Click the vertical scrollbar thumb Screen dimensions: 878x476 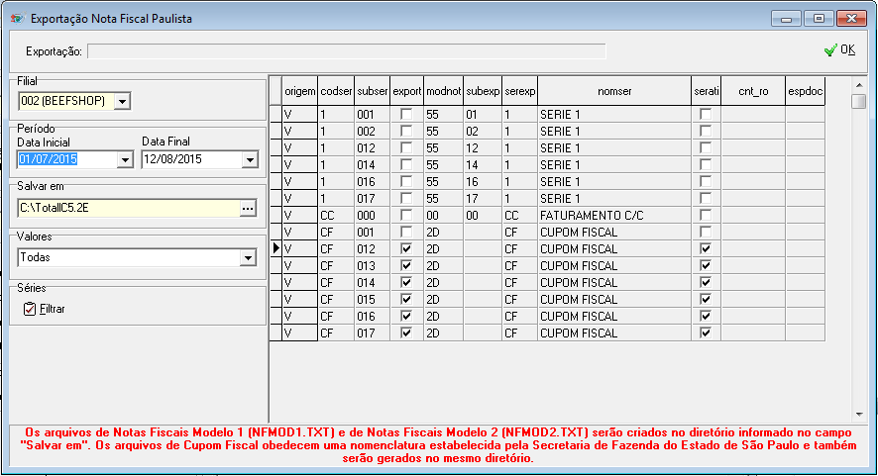tap(859, 101)
